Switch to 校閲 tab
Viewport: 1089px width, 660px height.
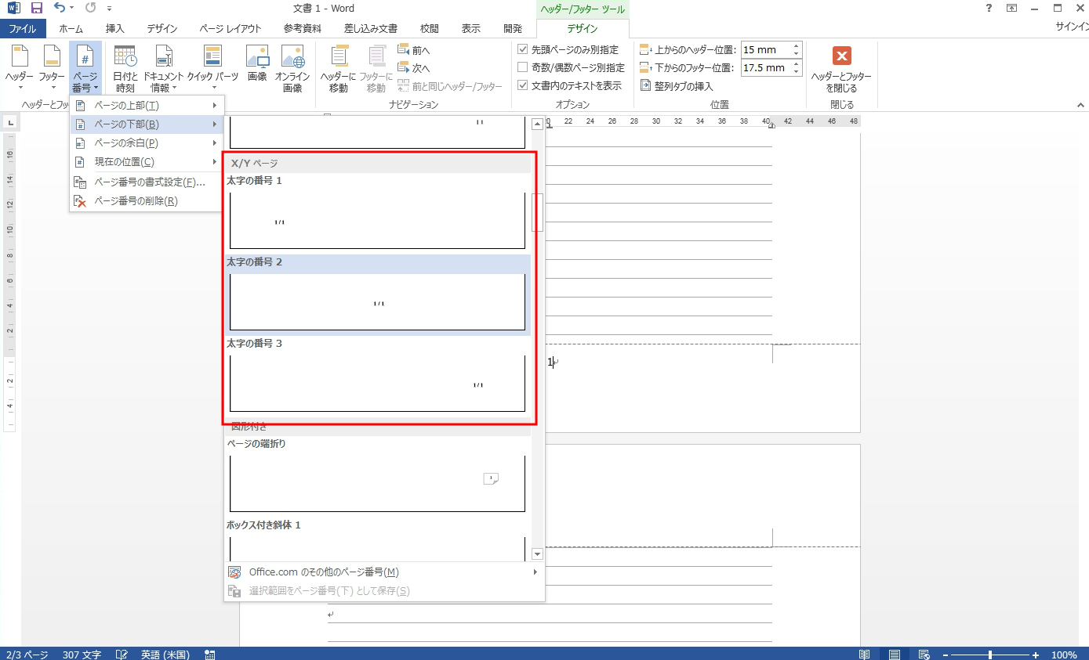[x=430, y=29]
